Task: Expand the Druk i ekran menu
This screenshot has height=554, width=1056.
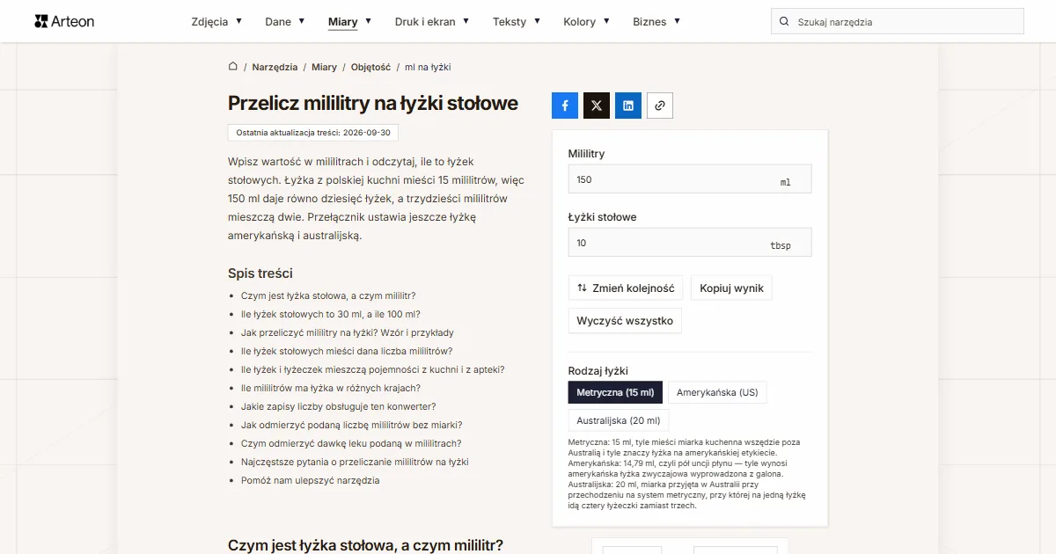Action: tap(432, 22)
